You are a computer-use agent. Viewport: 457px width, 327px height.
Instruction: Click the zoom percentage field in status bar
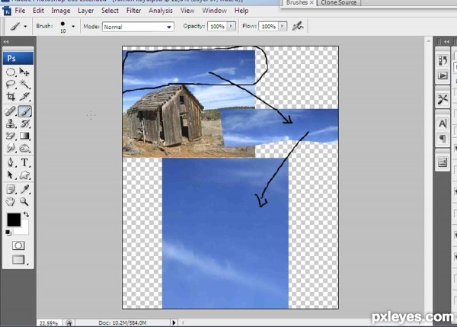(49, 323)
